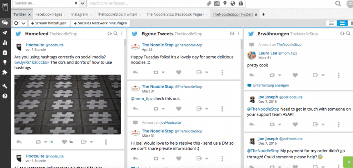Reply to the @mom_tipz check this out tweet
Screen dimensions: 353x168
click(135, 109)
